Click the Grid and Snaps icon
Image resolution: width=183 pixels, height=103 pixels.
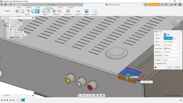(99, 95)
